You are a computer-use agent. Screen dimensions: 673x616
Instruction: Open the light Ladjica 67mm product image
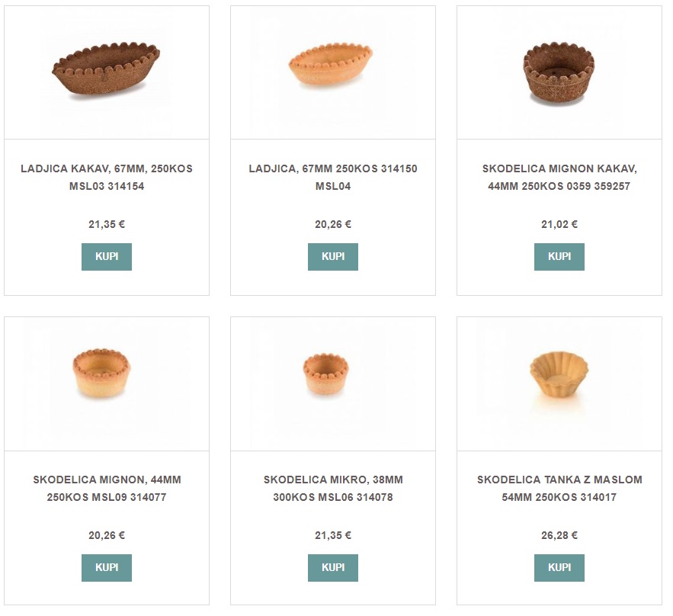coord(332,66)
